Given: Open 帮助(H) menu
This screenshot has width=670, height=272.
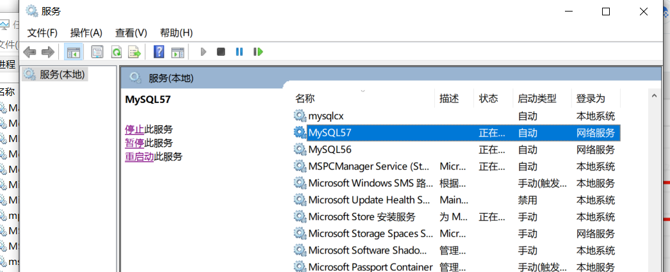Looking at the screenshot, I should (177, 33).
